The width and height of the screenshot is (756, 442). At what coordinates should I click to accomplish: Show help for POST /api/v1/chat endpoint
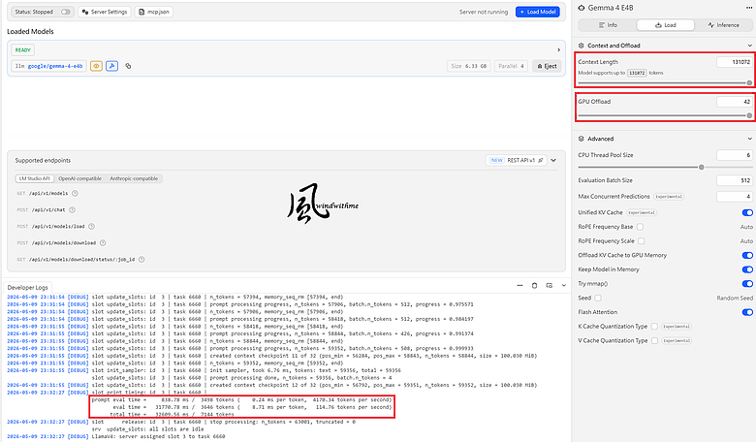(x=73, y=209)
